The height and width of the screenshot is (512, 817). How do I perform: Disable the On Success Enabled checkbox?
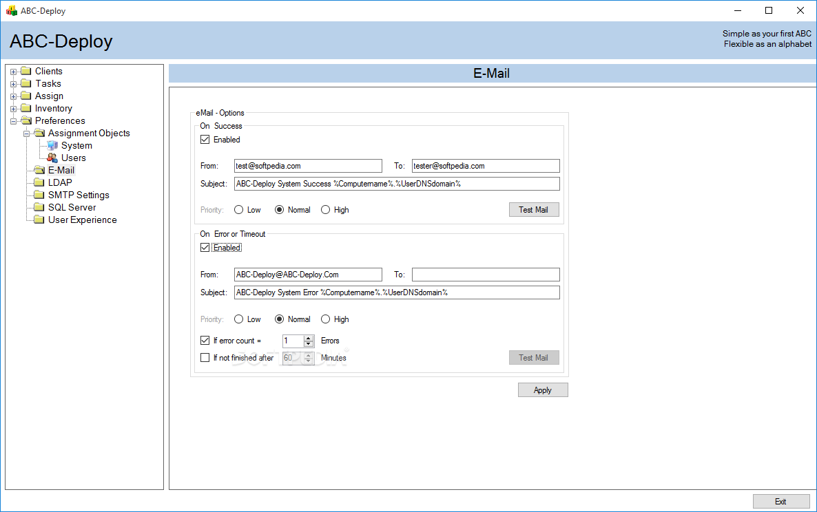click(x=205, y=140)
